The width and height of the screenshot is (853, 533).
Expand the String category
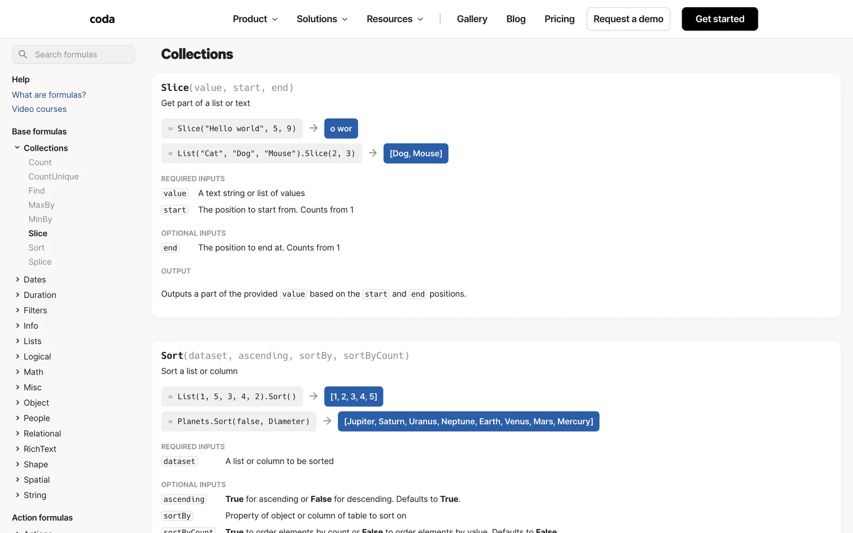coord(18,495)
